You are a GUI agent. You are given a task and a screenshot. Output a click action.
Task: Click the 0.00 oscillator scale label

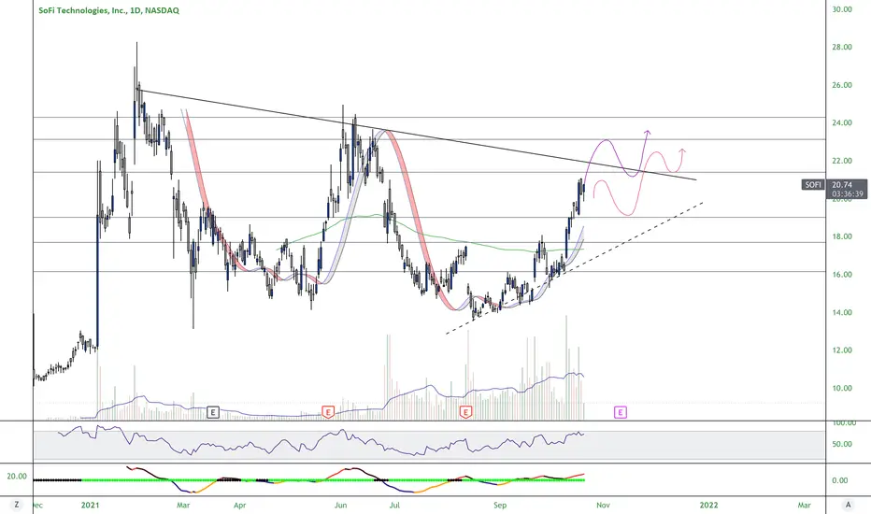pyautogui.click(x=840, y=480)
